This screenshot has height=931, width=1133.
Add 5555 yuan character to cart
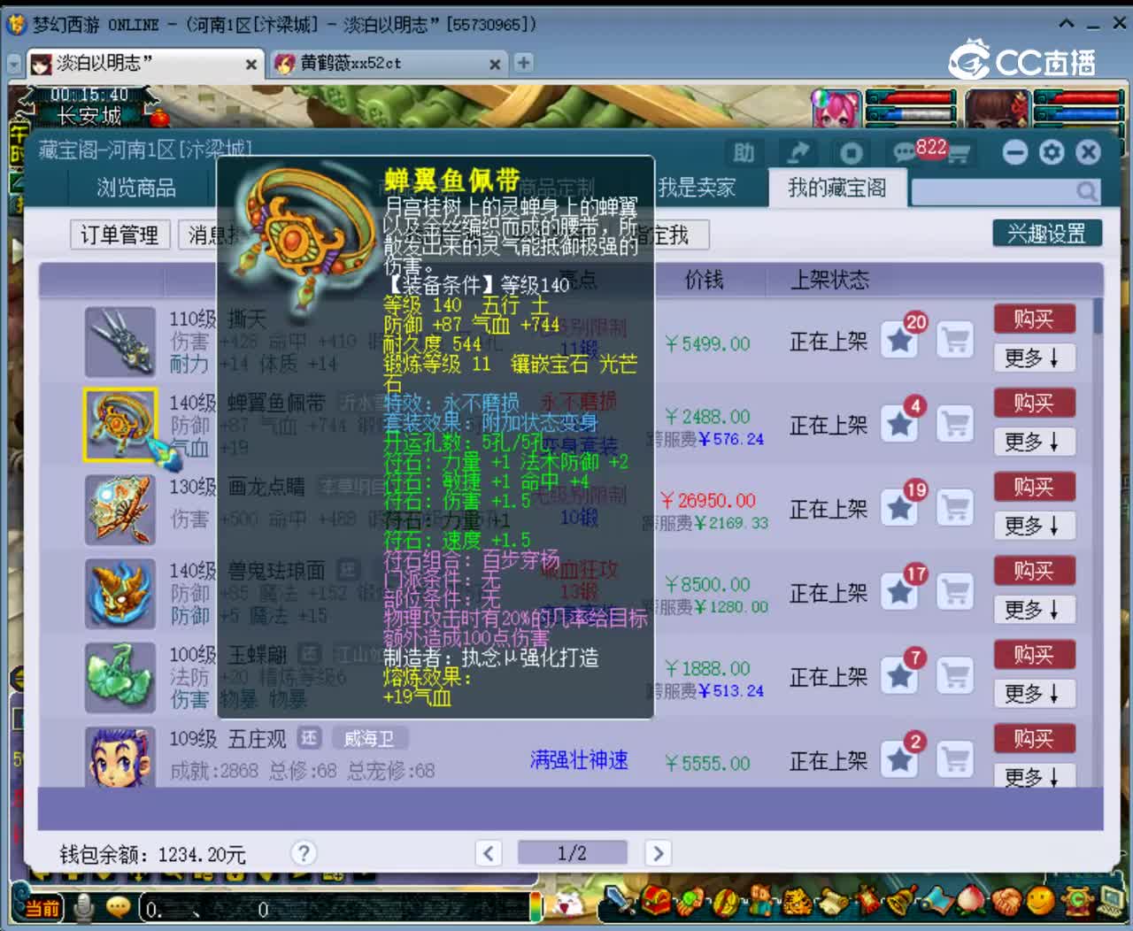tap(955, 759)
